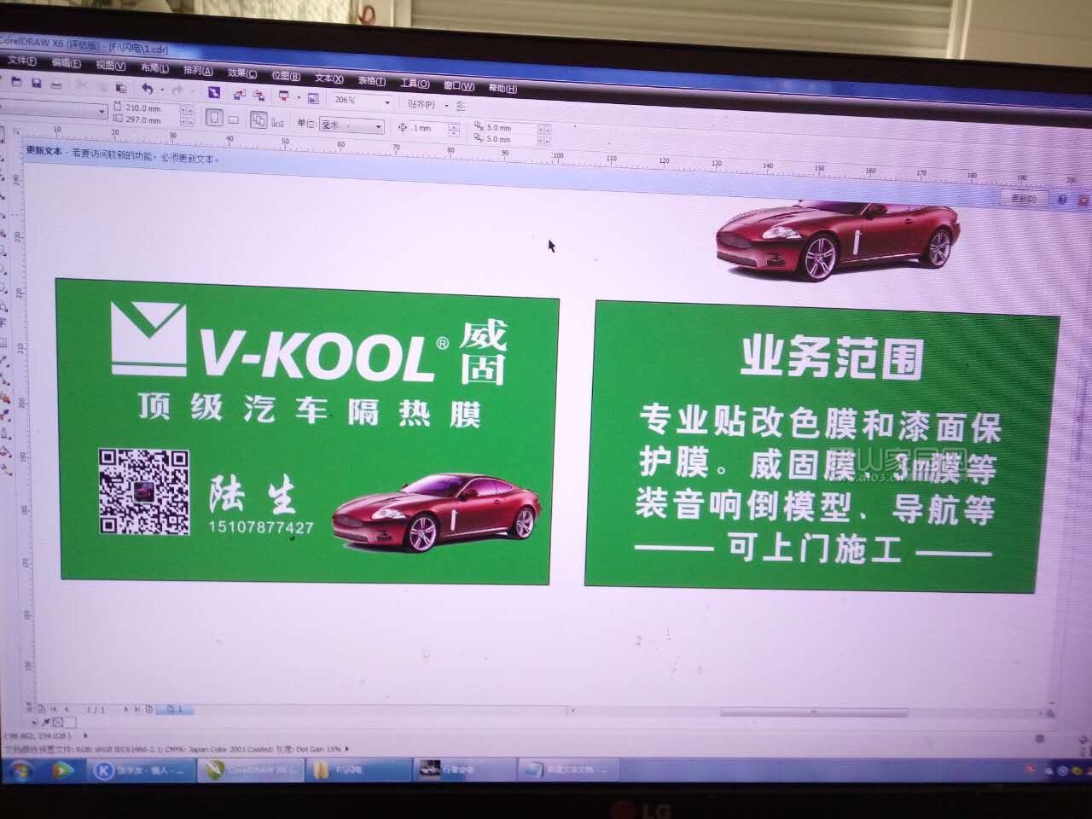Viewport: 1092px width, 819px height.
Task: Select Portrait page orientation
Action: pyautogui.click(x=215, y=118)
